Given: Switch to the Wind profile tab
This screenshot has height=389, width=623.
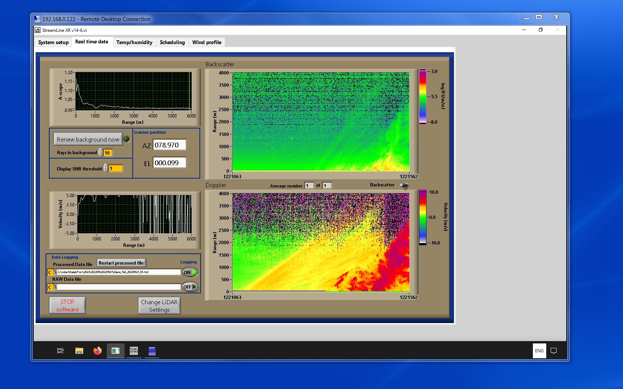Looking at the screenshot, I should pos(207,42).
